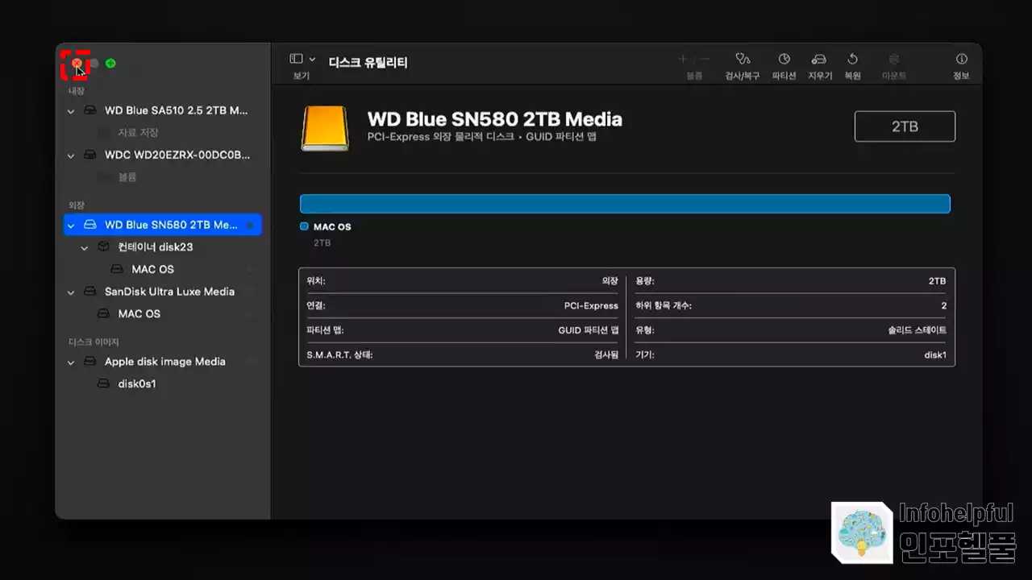
Task: Select the large orange external disk icon
Action: click(325, 129)
